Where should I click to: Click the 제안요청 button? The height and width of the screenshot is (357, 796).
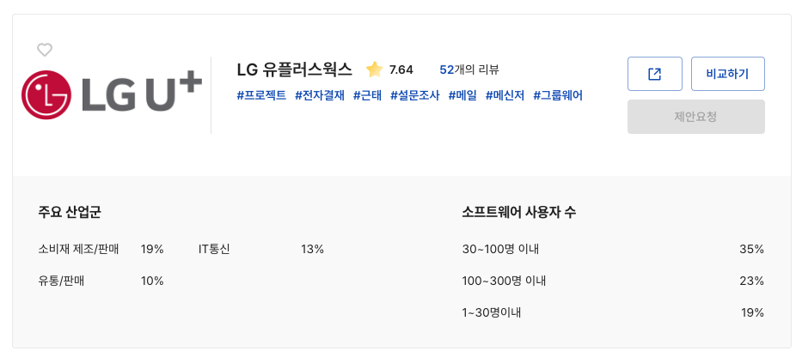[x=695, y=117]
